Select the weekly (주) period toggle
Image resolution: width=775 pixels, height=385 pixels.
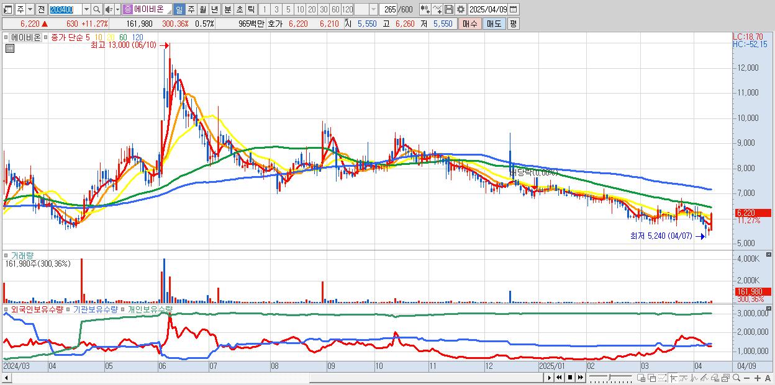[x=191, y=9]
